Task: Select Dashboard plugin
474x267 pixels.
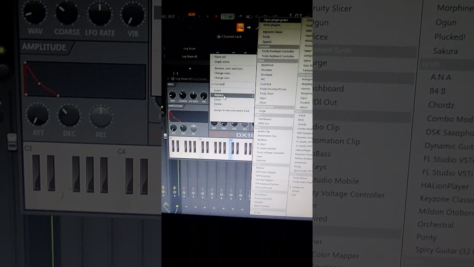Action: coord(265,119)
